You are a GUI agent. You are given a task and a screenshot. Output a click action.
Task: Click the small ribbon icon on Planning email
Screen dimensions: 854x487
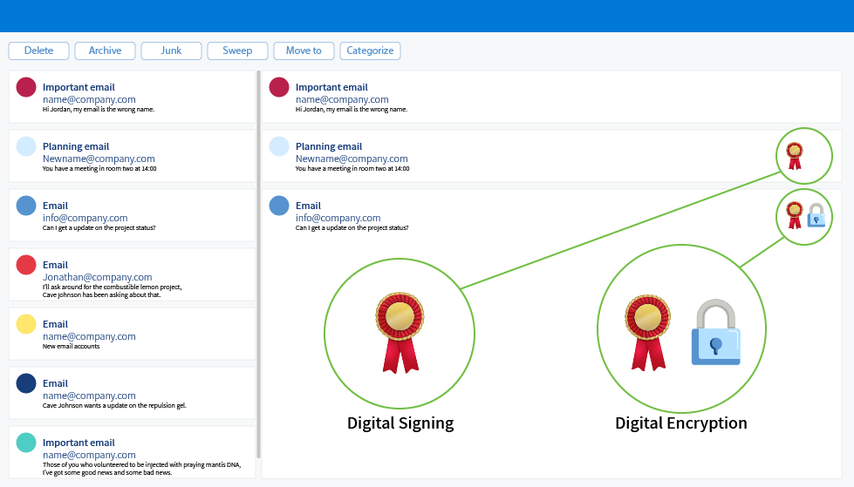(795, 156)
